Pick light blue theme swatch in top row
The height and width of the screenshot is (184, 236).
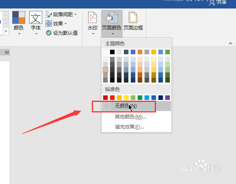tap(160, 52)
